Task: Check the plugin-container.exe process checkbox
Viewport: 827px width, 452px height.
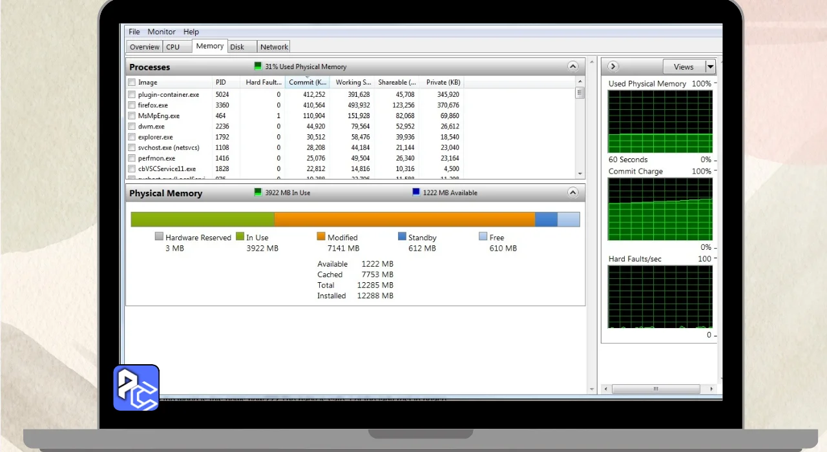Action: 132,94
